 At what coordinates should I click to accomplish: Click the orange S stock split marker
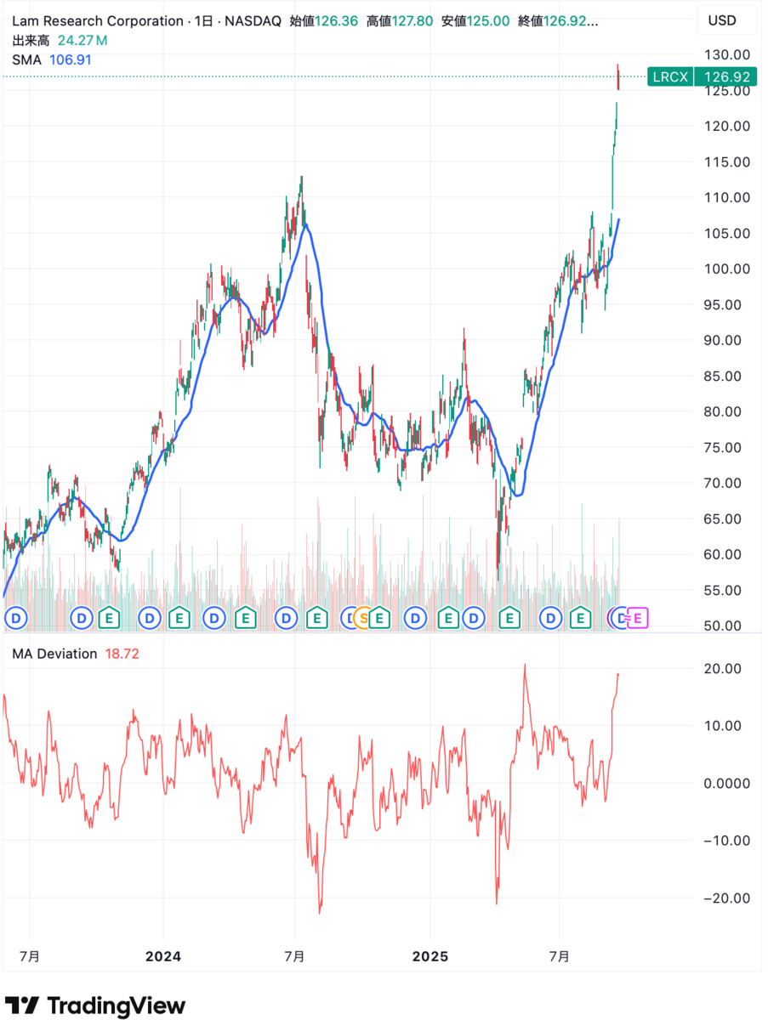click(363, 618)
